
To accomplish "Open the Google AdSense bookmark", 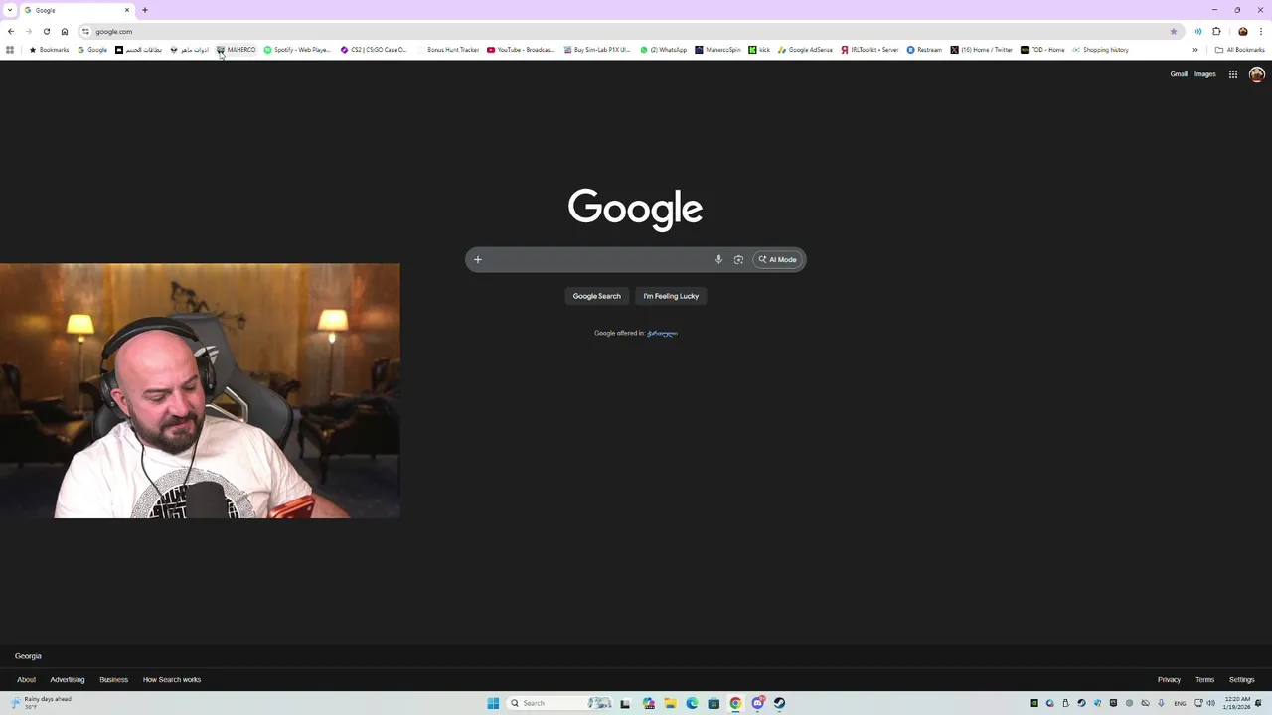I will 806,50.
